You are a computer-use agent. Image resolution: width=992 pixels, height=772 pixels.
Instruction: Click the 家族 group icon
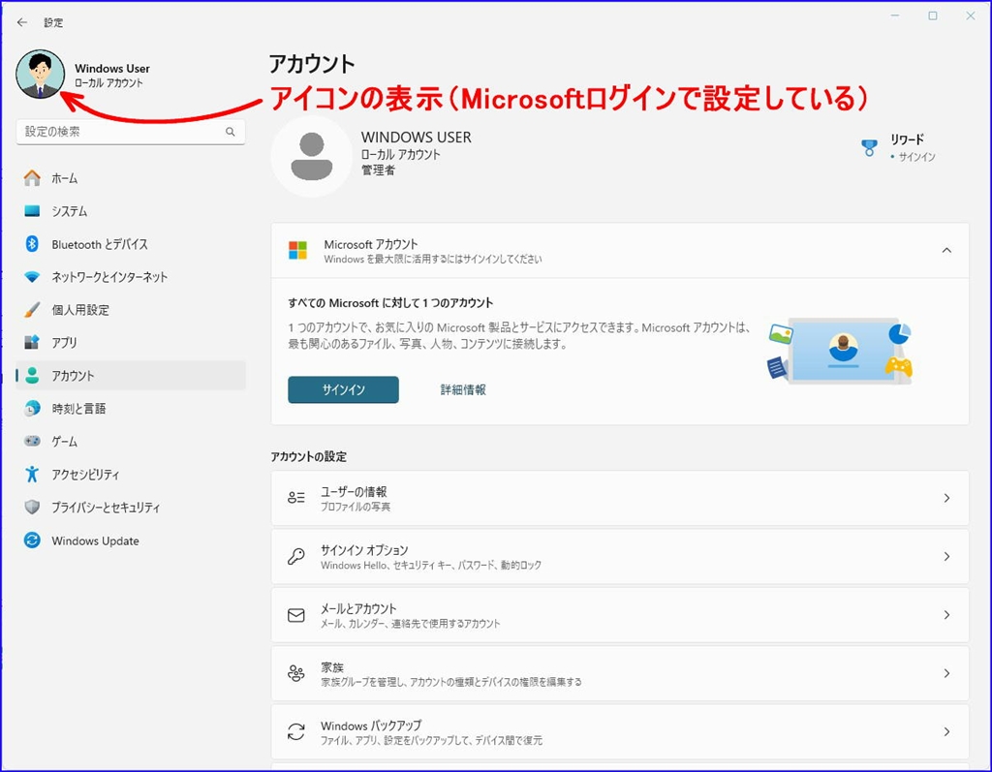(x=296, y=672)
